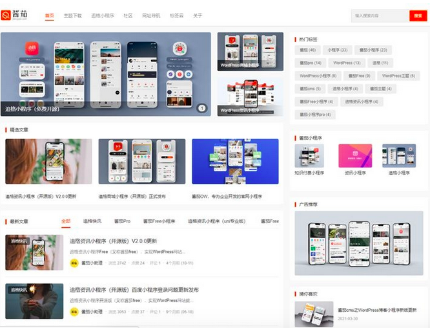Open 百度小程序登录问题 article's thumbnail

[34, 301]
